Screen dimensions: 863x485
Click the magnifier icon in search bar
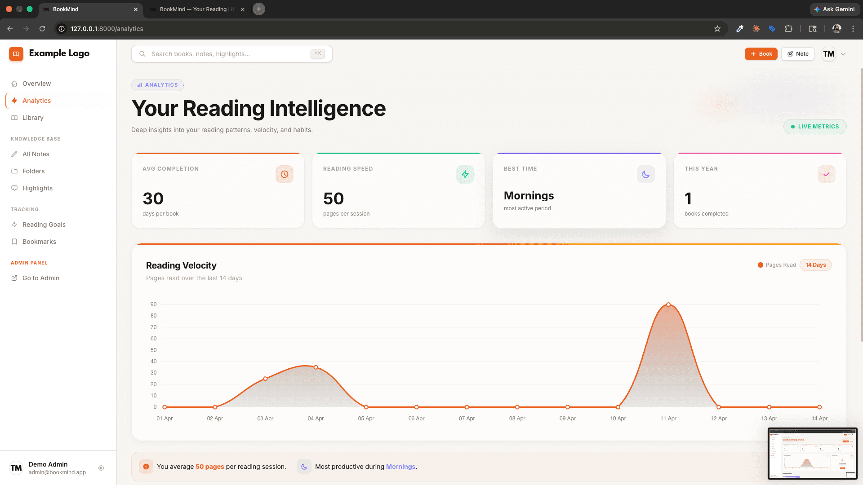[x=142, y=54]
